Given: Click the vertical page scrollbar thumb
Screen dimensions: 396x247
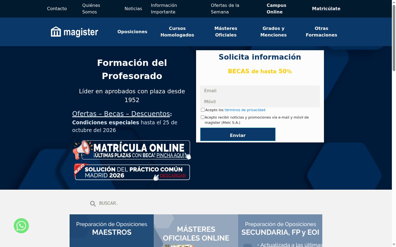Looking at the screenshot, I should (x=394, y=38).
